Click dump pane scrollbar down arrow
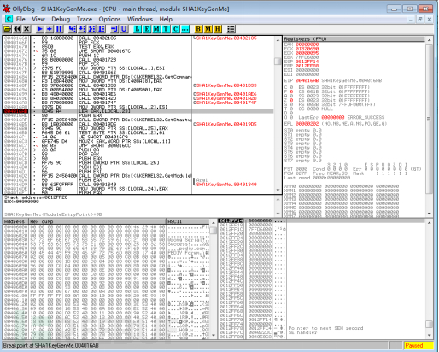Viewport: 439px width, 352px height. [214, 335]
